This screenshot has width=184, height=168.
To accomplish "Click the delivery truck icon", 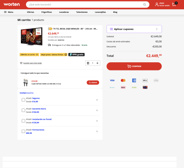I will coord(49,45).
